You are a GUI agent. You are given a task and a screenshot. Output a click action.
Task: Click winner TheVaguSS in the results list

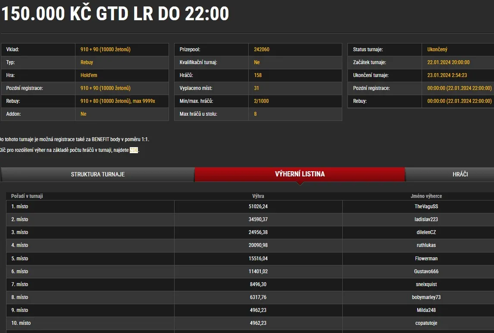426,206
